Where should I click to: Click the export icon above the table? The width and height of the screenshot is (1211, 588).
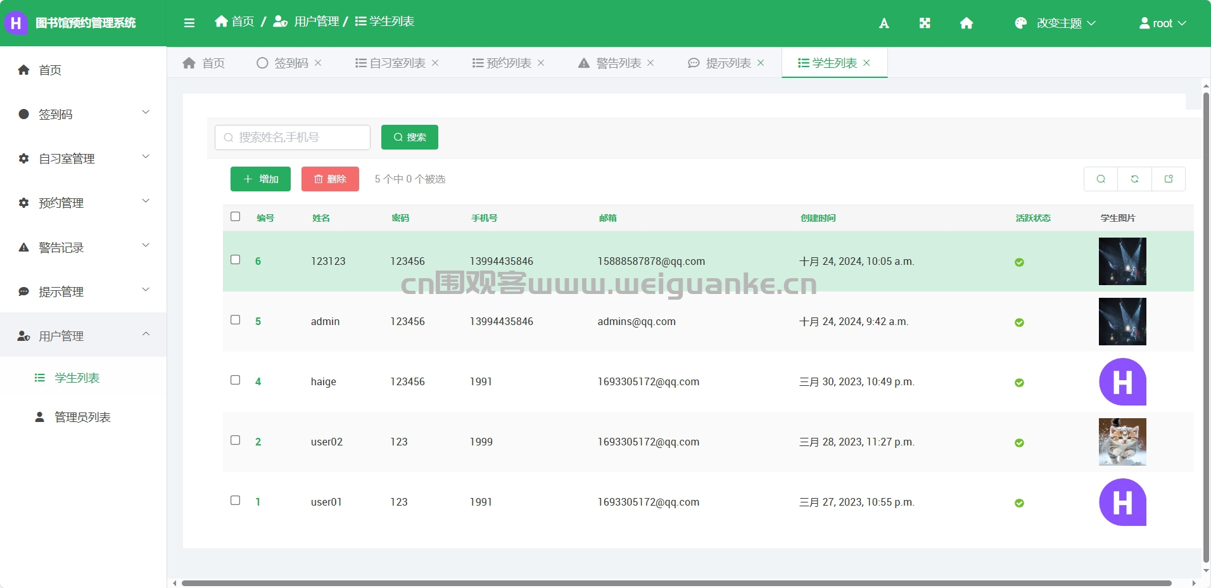1169,179
